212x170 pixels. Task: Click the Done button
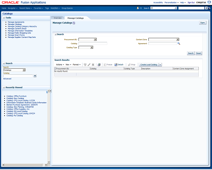pos(202,23)
